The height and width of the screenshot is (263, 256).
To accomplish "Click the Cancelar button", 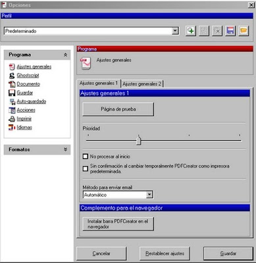I will [101, 254].
